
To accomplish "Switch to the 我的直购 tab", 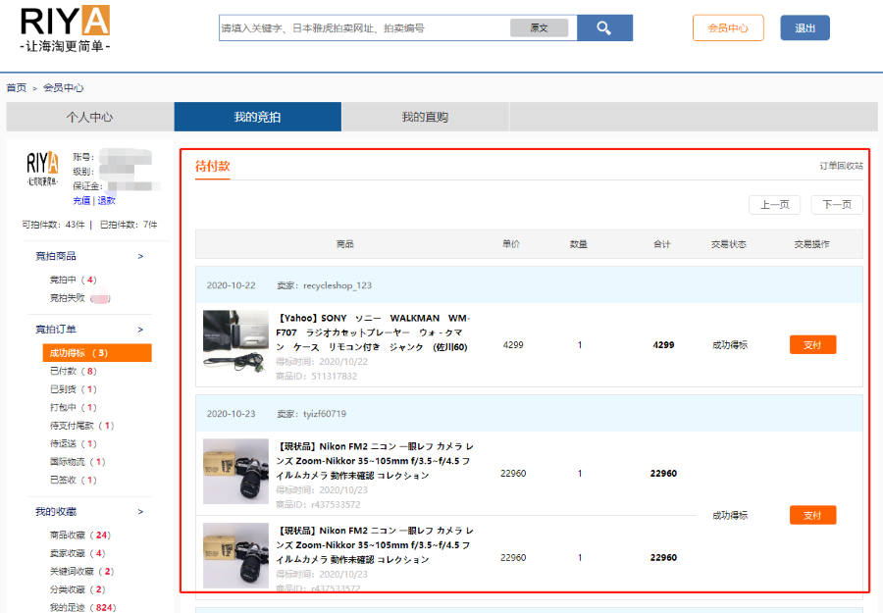I will (x=425, y=117).
